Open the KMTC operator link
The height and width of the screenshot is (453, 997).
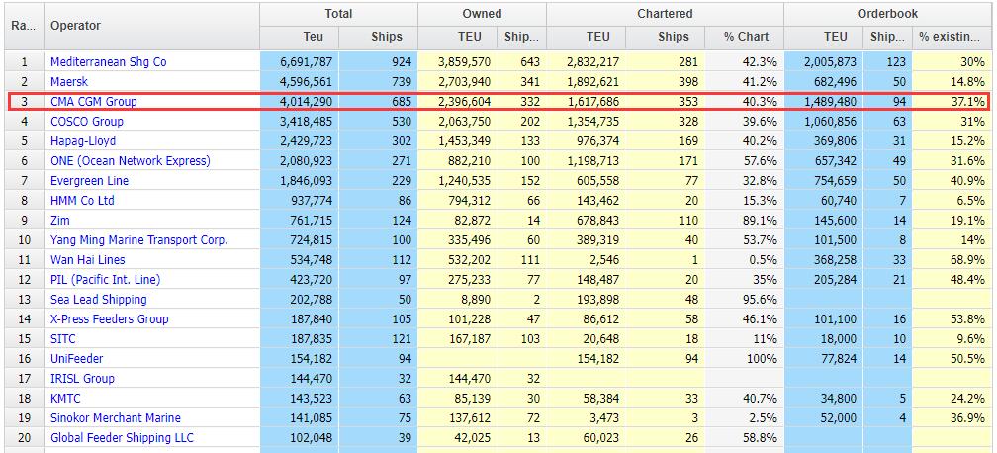point(65,398)
